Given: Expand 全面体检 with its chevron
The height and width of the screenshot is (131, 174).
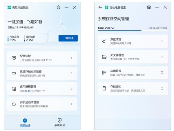Looking at the screenshot, I should click(x=72, y=58).
